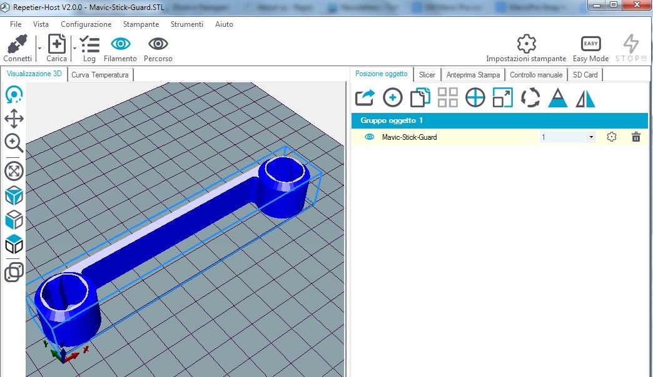The height and width of the screenshot is (377, 653).
Task: Delete Mavic-Stick-Guard with trash icon
Action: coord(636,137)
